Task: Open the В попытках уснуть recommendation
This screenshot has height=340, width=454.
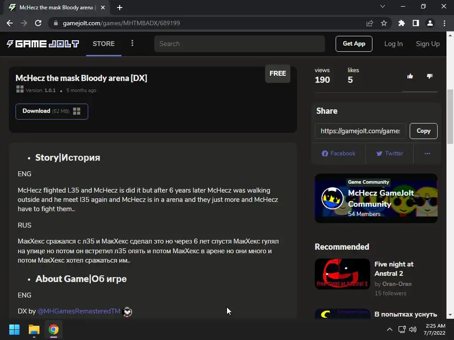Action: 405,314
